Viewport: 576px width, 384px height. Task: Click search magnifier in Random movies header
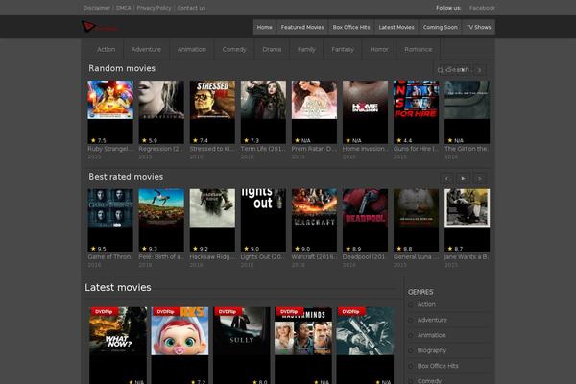(x=440, y=70)
